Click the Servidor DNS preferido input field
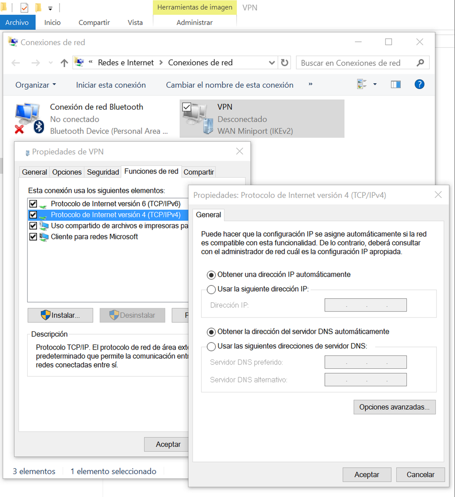Viewport: 455px width, 497px height. point(365,362)
